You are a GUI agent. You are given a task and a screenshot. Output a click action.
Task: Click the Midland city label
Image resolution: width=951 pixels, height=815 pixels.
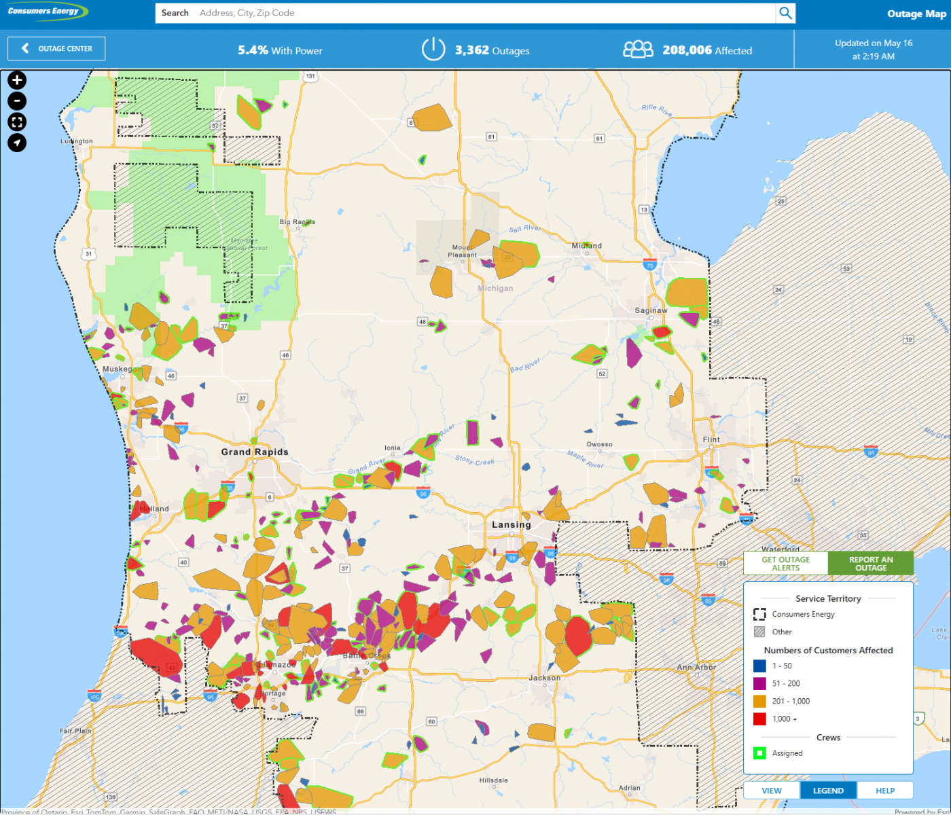click(x=586, y=246)
